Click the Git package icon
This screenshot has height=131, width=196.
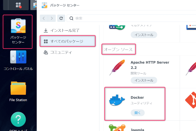(190, 100)
